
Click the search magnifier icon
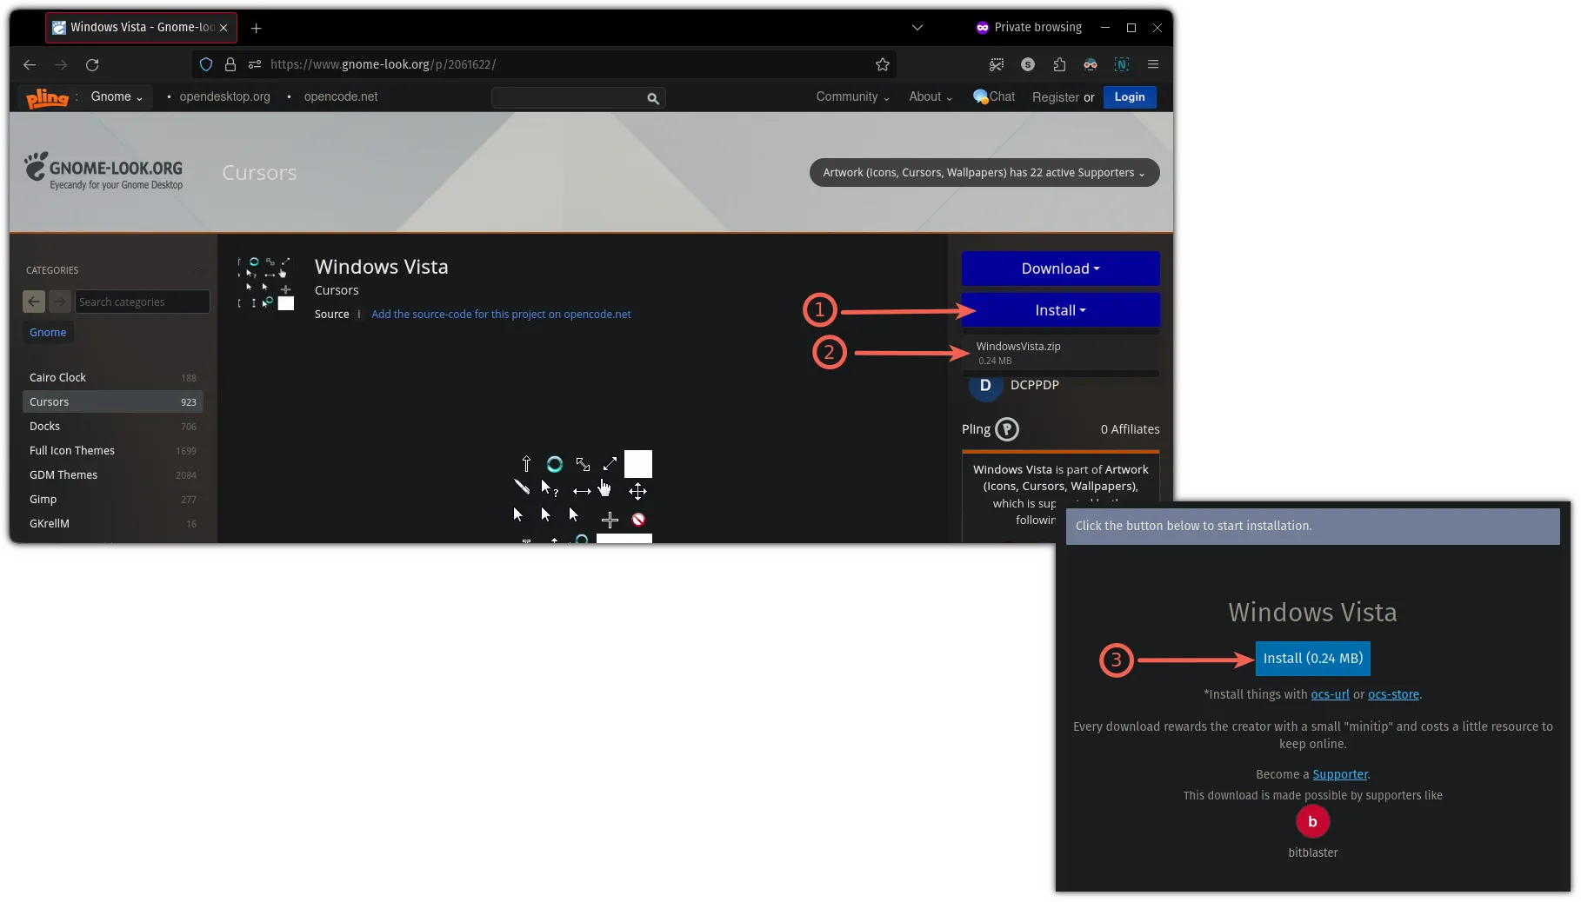coord(653,98)
